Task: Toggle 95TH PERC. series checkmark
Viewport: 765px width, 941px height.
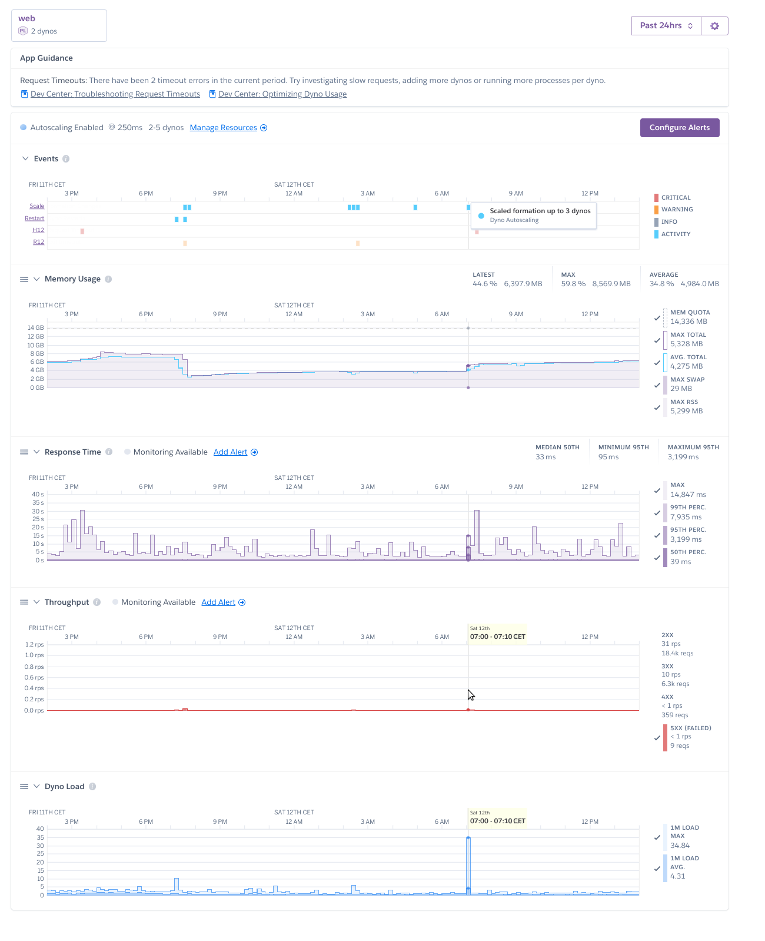Action: click(x=657, y=535)
